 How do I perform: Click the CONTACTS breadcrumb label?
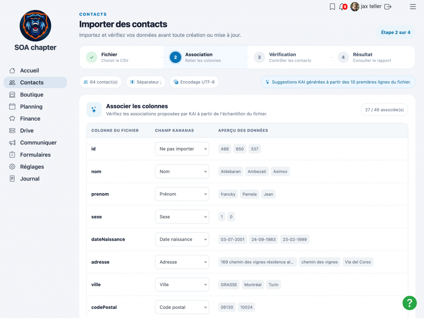coord(93,14)
